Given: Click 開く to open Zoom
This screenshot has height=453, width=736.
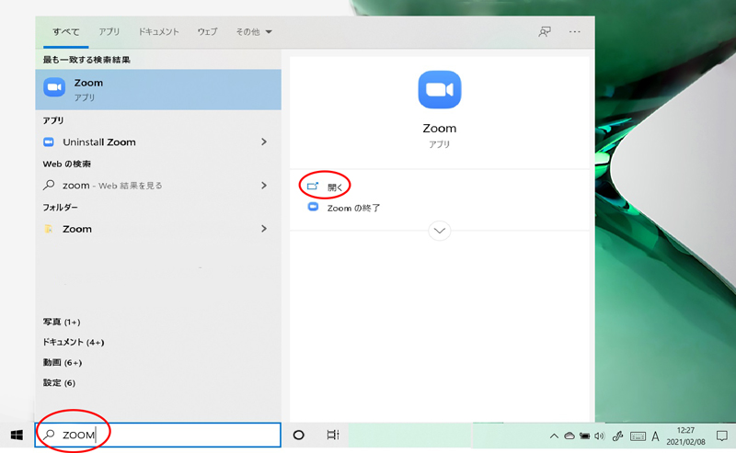Looking at the screenshot, I should click(334, 187).
